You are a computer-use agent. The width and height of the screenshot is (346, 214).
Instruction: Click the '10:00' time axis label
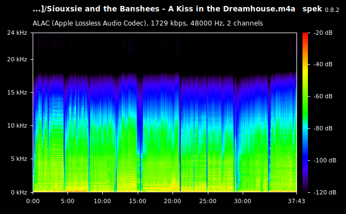[102, 201]
